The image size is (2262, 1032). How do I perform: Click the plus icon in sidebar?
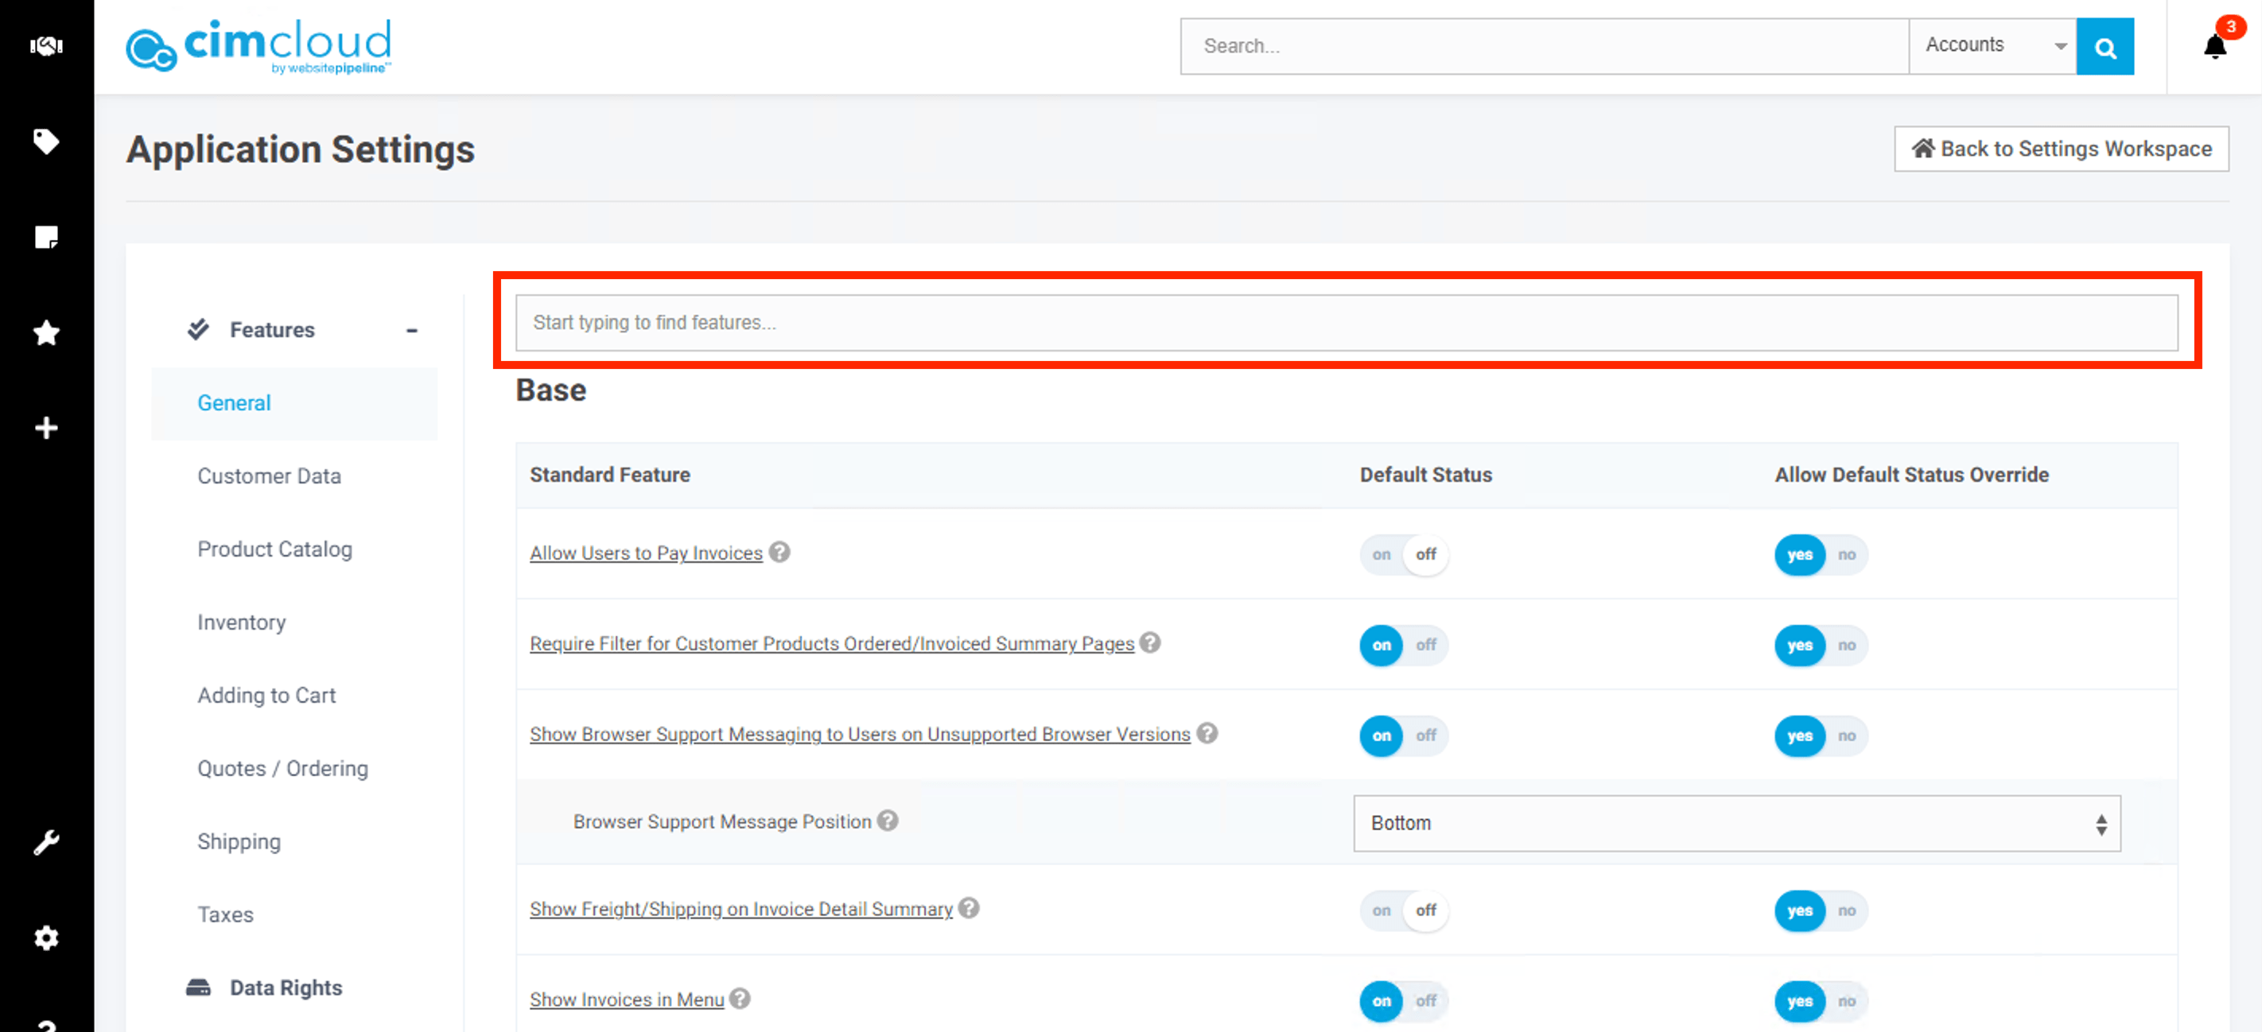[45, 429]
